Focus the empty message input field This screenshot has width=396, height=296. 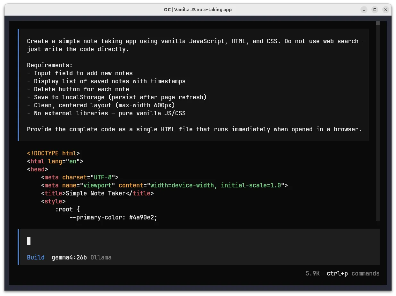[96, 241]
